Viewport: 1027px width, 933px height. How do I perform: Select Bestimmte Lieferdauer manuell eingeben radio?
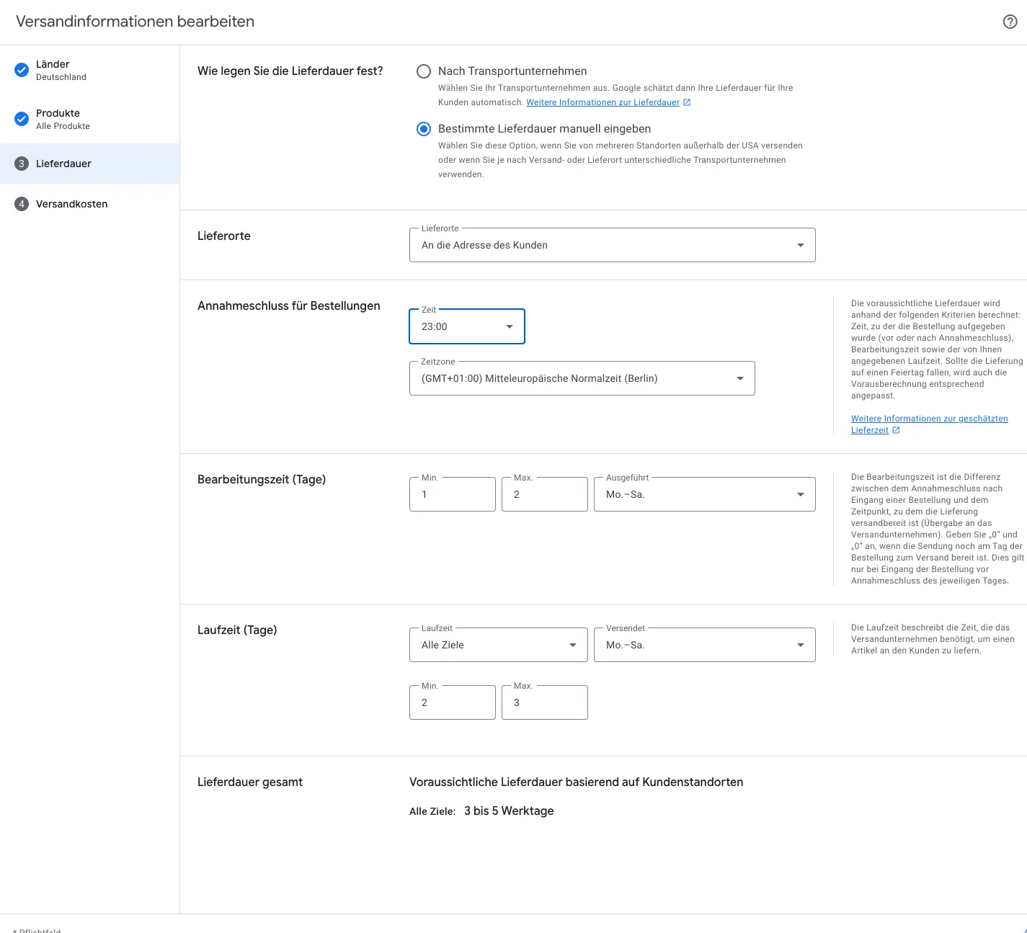click(424, 129)
